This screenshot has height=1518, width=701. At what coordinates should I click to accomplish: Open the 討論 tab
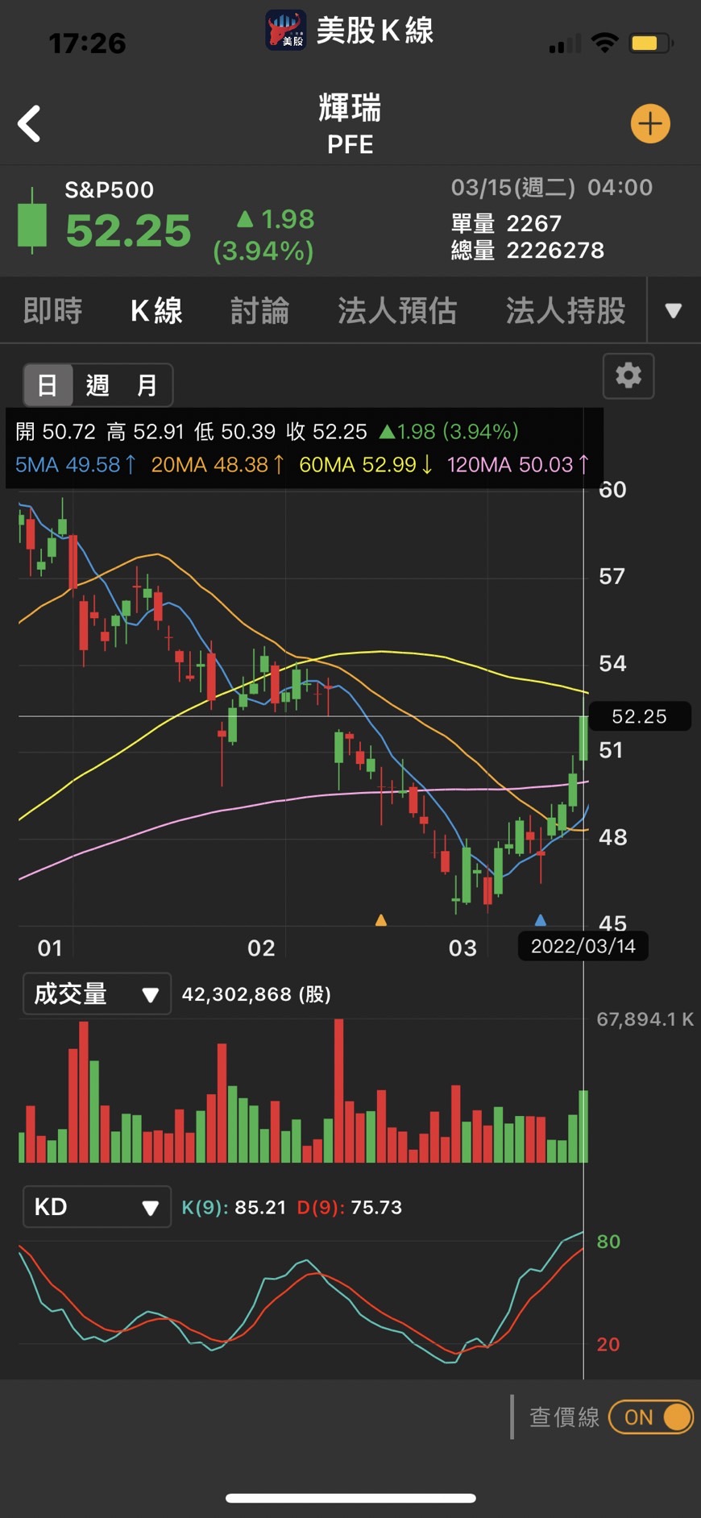coord(259,311)
